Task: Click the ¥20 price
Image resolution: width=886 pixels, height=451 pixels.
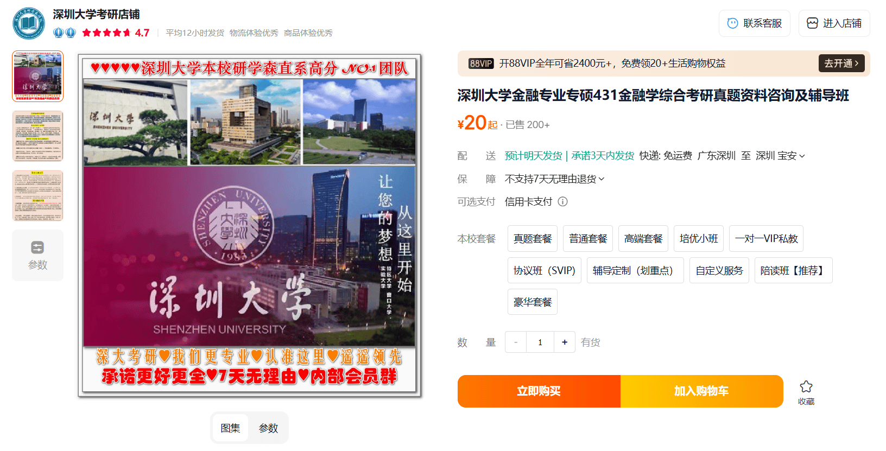Action: tap(472, 123)
